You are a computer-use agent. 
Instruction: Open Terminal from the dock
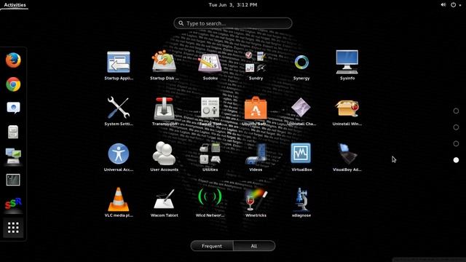13,180
